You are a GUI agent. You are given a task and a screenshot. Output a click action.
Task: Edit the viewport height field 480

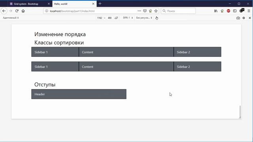point(110,18)
